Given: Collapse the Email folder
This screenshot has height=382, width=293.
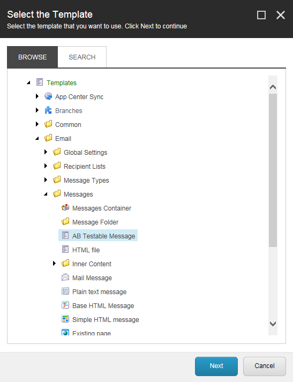Looking at the screenshot, I should tap(37, 138).
